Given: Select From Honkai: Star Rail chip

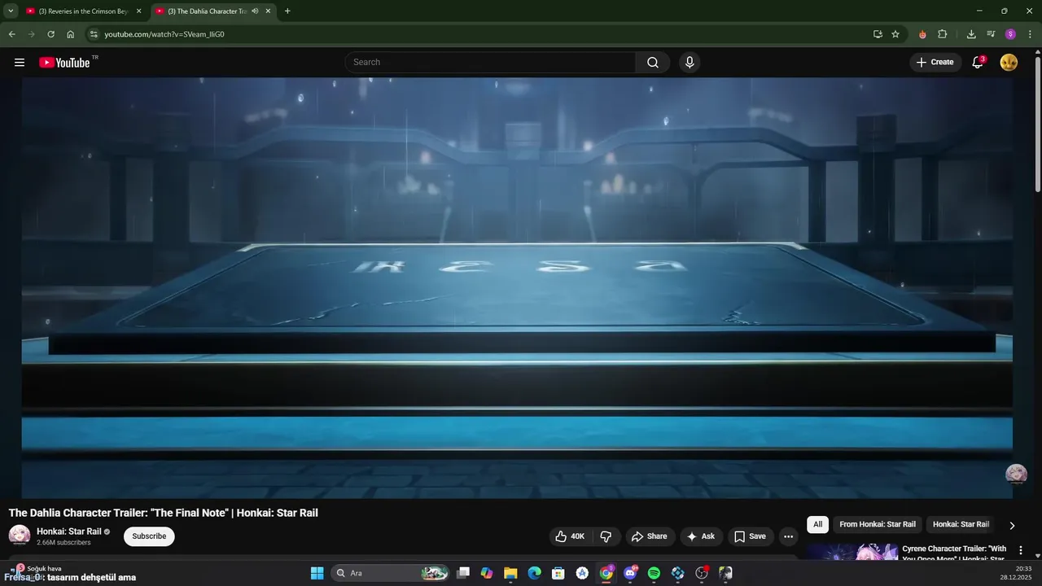Looking at the screenshot, I should tap(878, 525).
